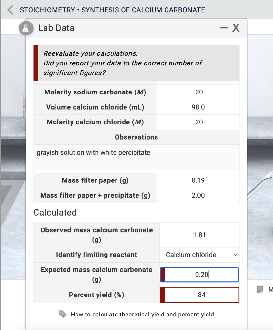Open the limiting reactant dropdown
The image size is (273, 330).
click(199, 255)
